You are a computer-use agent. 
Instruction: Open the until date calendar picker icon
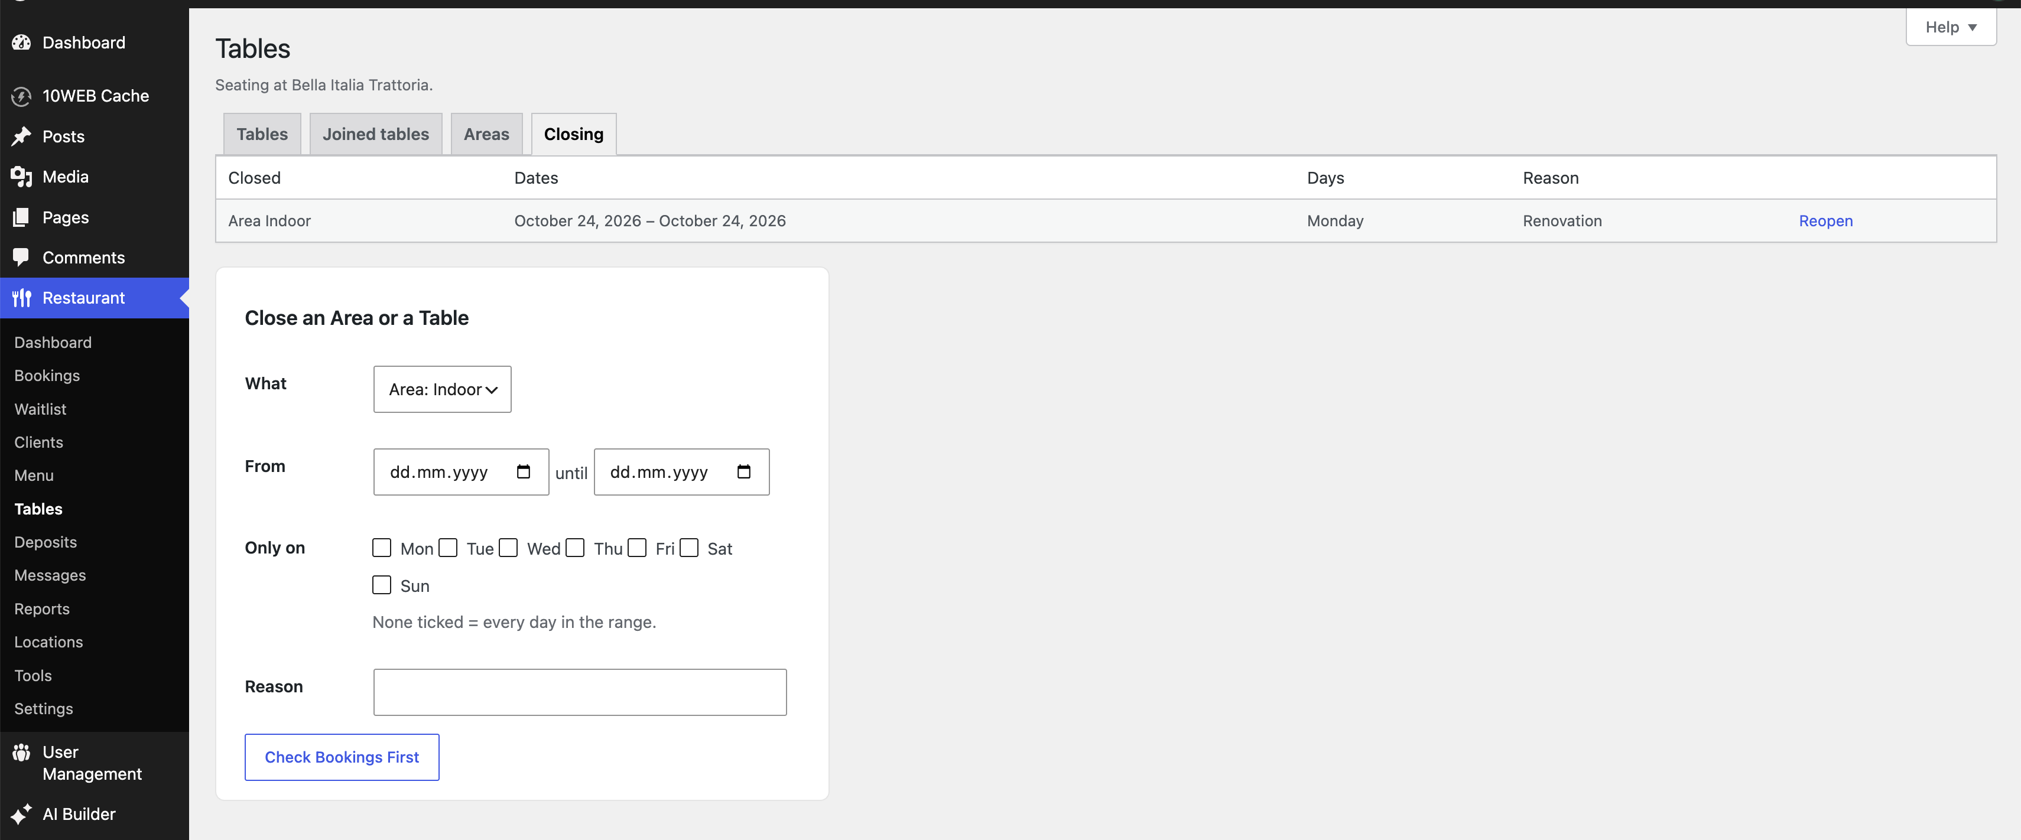(x=744, y=471)
